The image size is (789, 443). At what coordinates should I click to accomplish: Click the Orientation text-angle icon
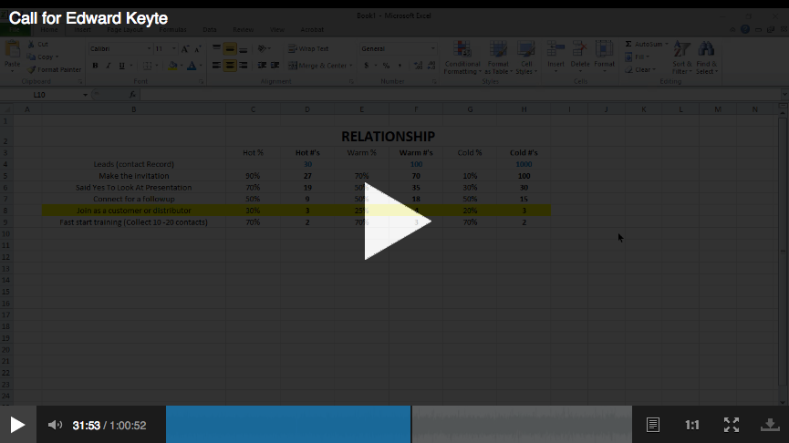(262, 49)
